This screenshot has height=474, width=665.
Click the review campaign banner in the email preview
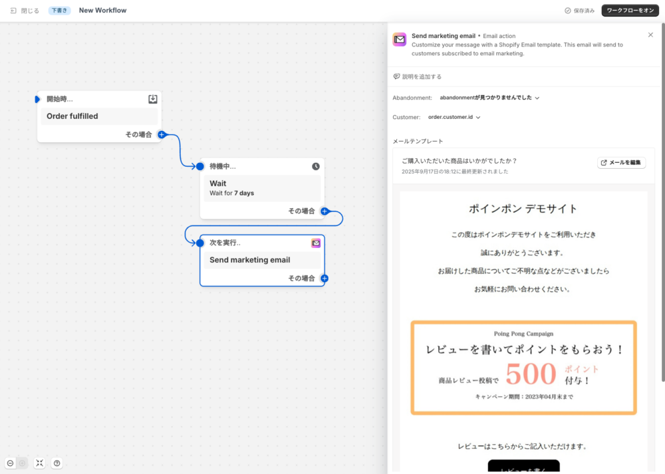(x=523, y=368)
